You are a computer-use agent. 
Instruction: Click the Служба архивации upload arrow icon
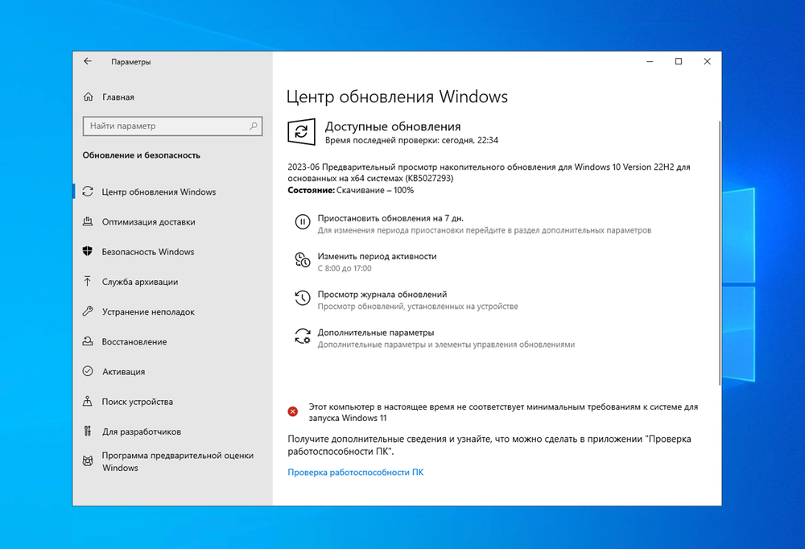pos(88,282)
